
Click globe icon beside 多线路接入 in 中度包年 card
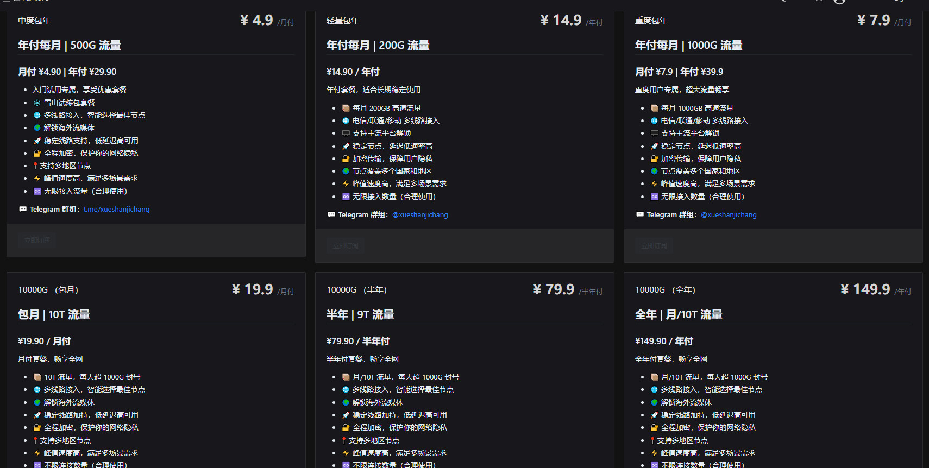37,115
